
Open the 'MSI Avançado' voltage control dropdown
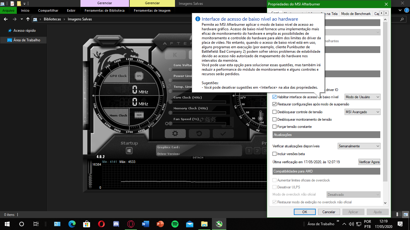tap(362, 112)
